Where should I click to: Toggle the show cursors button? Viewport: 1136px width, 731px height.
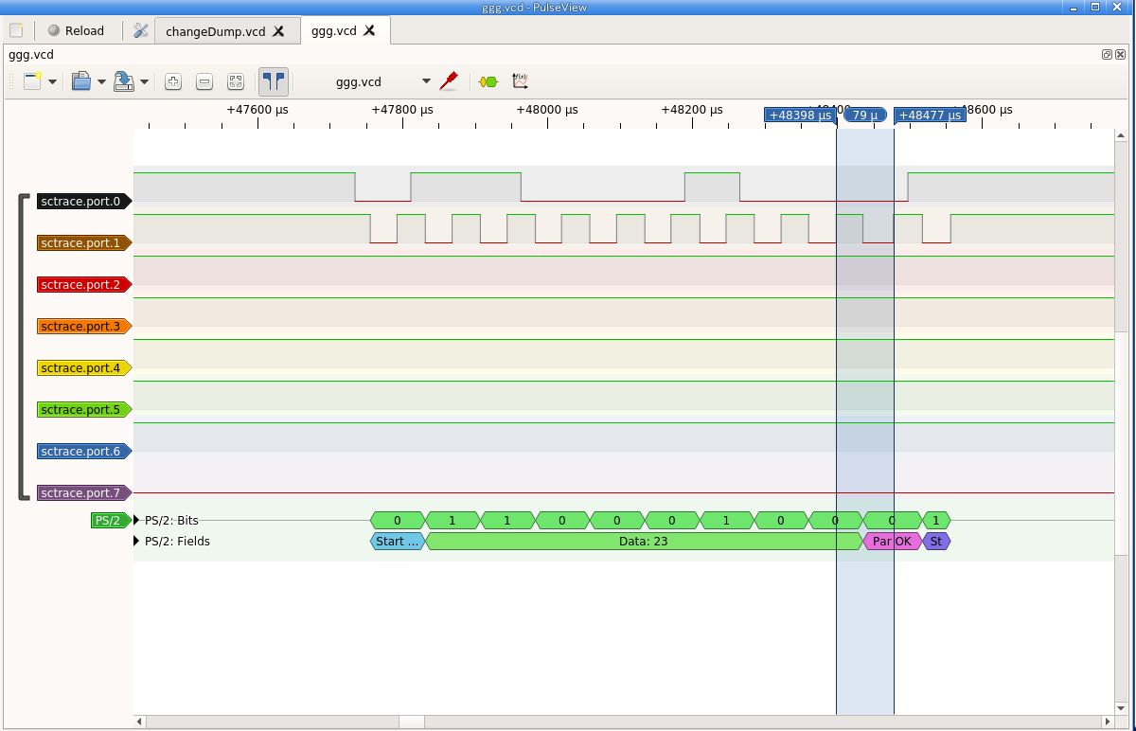coord(273,81)
